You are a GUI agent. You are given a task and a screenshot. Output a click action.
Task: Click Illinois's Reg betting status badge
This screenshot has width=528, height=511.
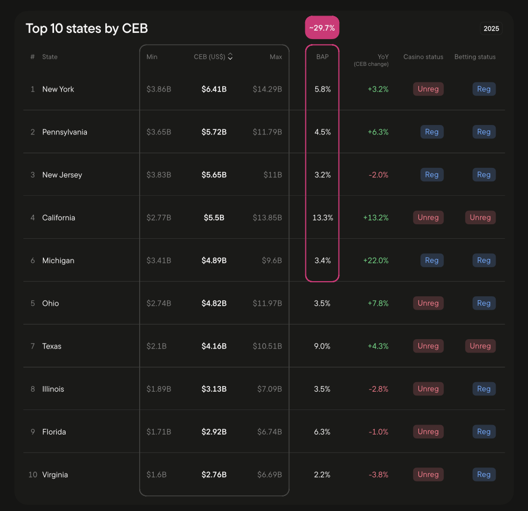point(483,389)
